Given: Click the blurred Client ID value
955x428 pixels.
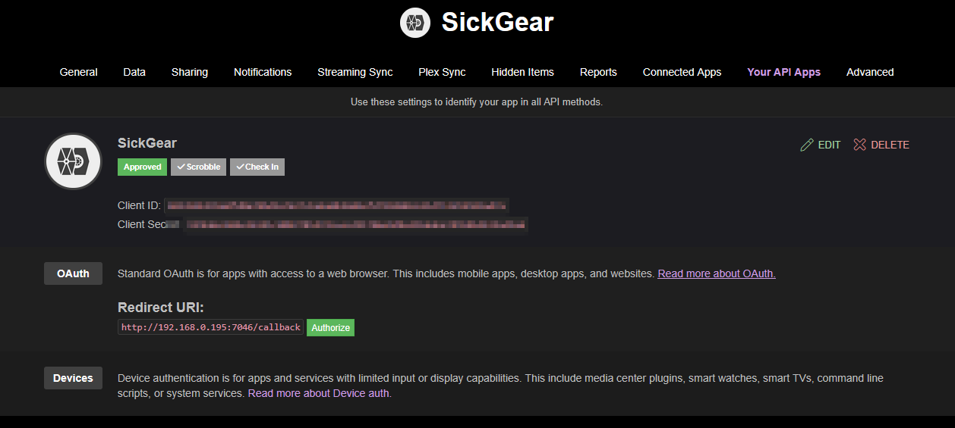Looking at the screenshot, I should 336,205.
